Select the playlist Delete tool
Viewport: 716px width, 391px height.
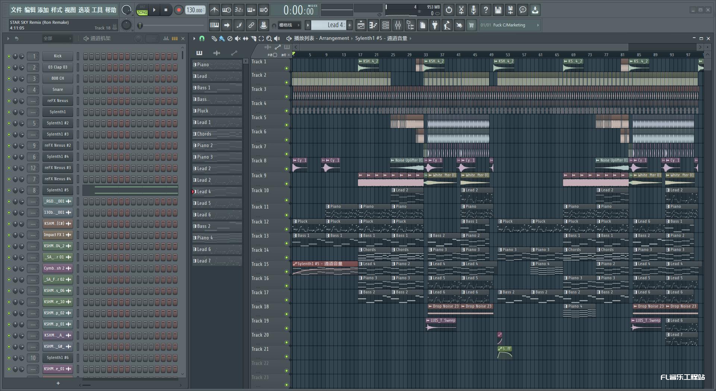[x=230, y=38]
